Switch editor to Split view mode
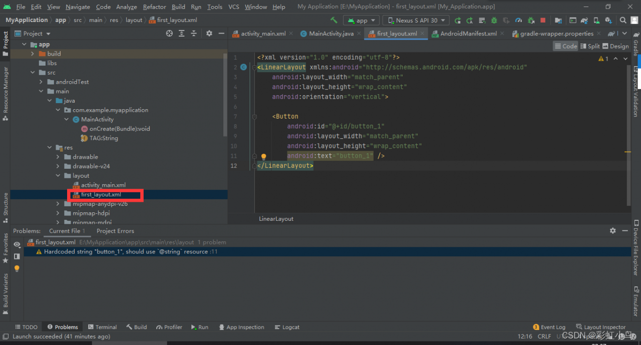The image size is (641, 345). (589, 46)
